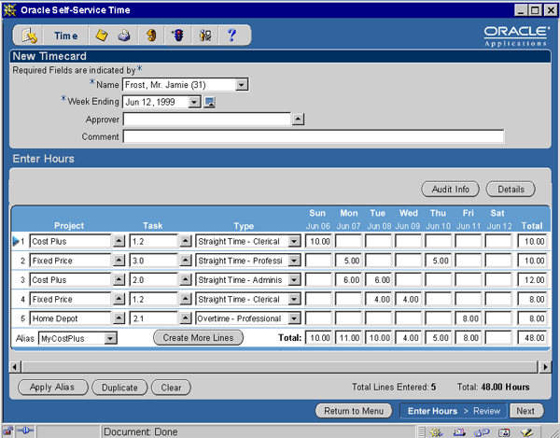Open Task list for task 2.1
The width and height of the screenshot is (560, 438).
[186, 318]
